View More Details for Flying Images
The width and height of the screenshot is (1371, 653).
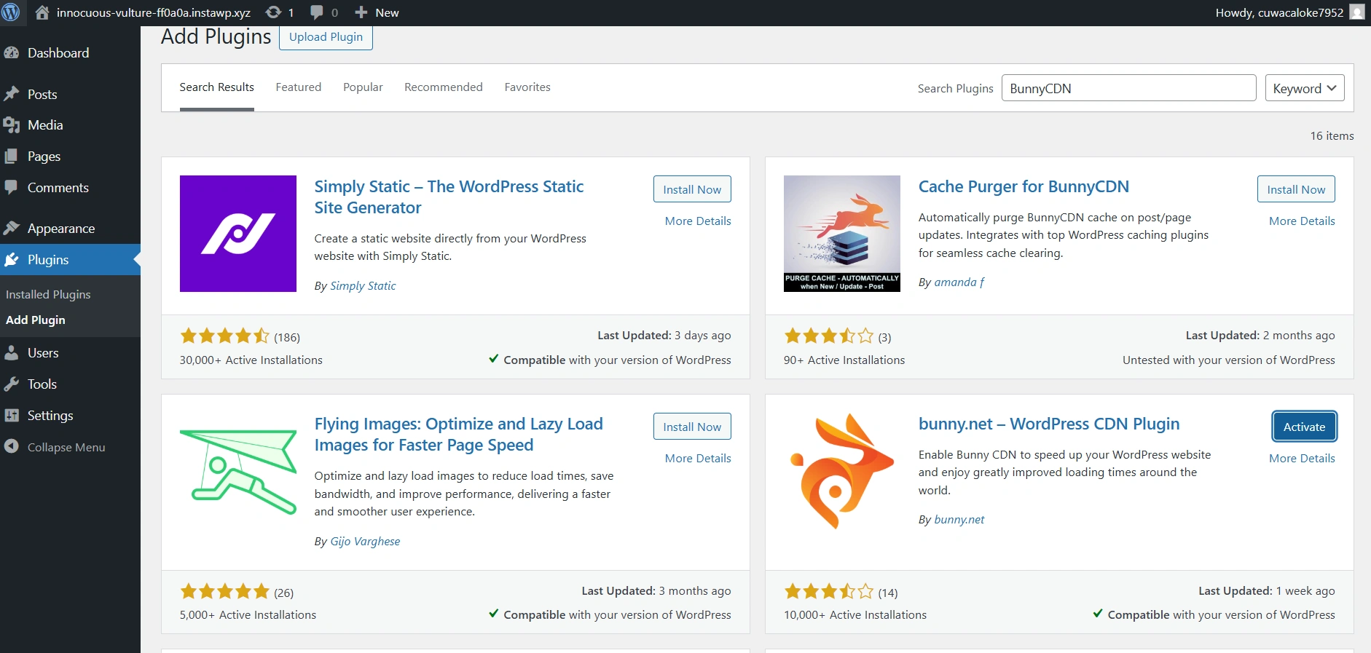(x=698, y=459)
